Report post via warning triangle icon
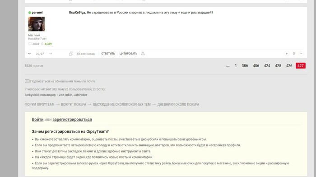The image size is (316, 177). [143, 54]
